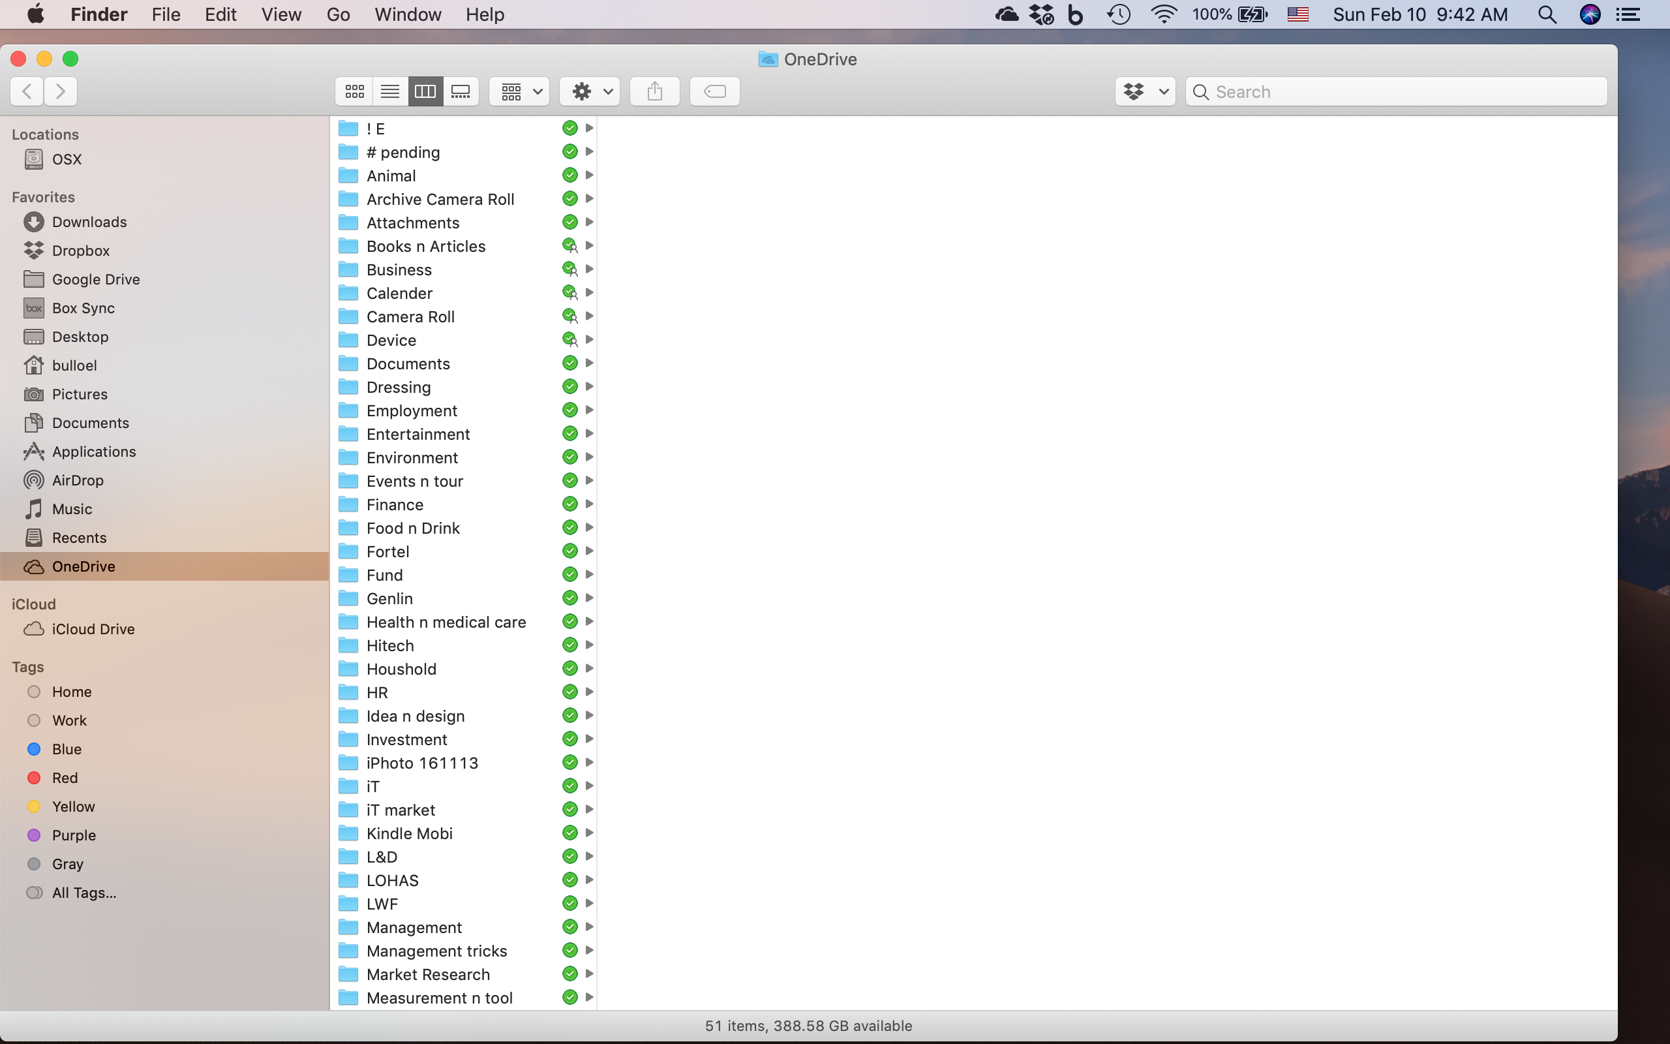This screenshot has width=1670, height=1044.
Task: Select the OSX disk location
Action: click(164, 159)
